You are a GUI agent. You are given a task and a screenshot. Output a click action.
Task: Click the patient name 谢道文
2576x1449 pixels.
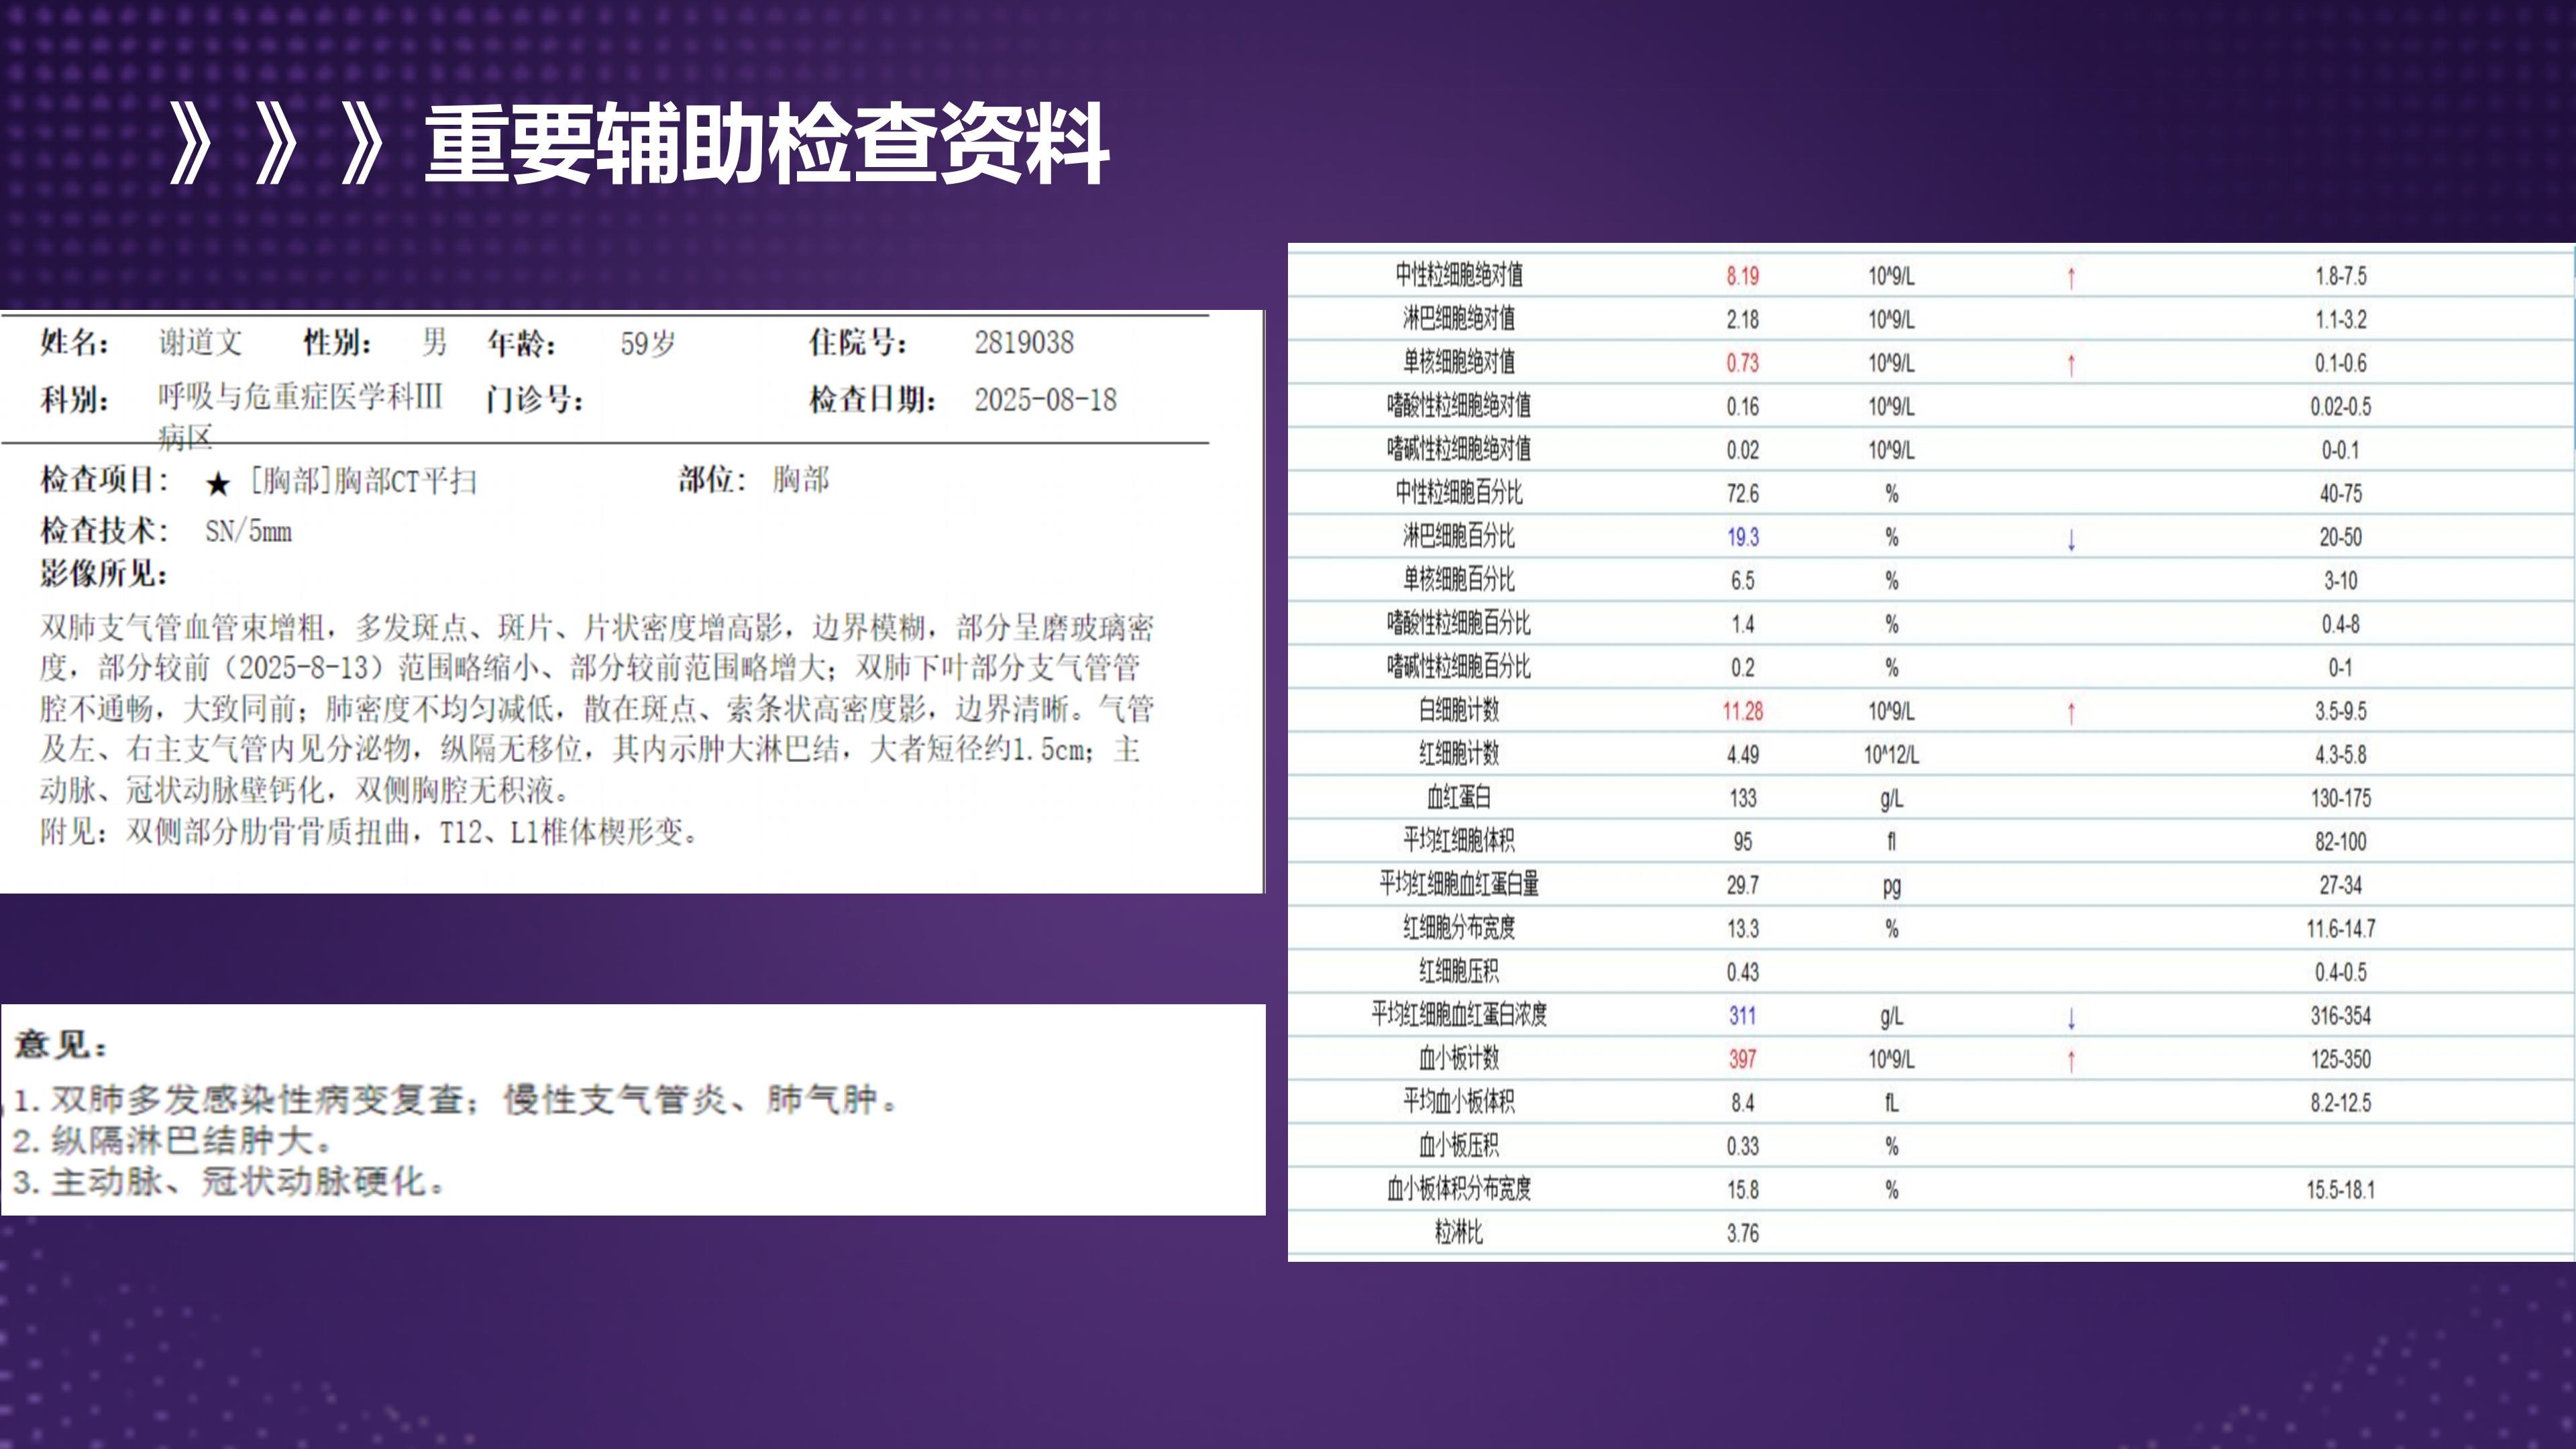pyautogui.click(x=200, y=343)
